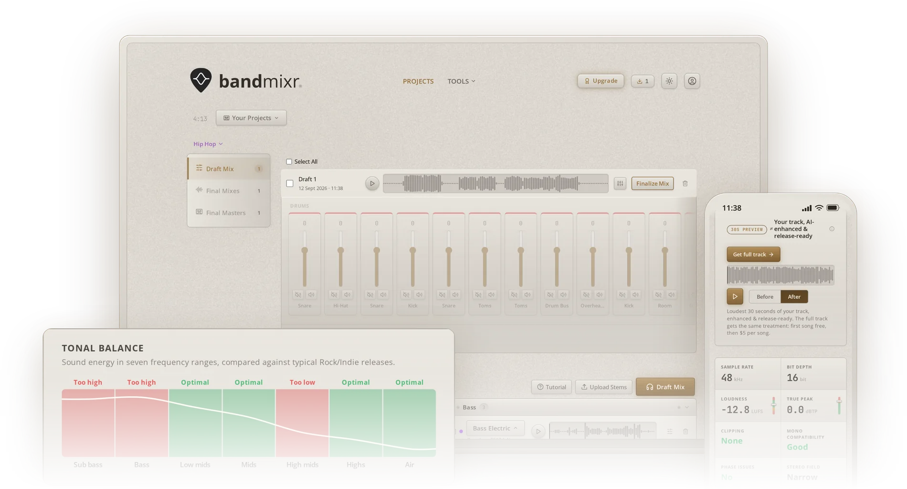Click the phone battery icon

tap(833, 208)
